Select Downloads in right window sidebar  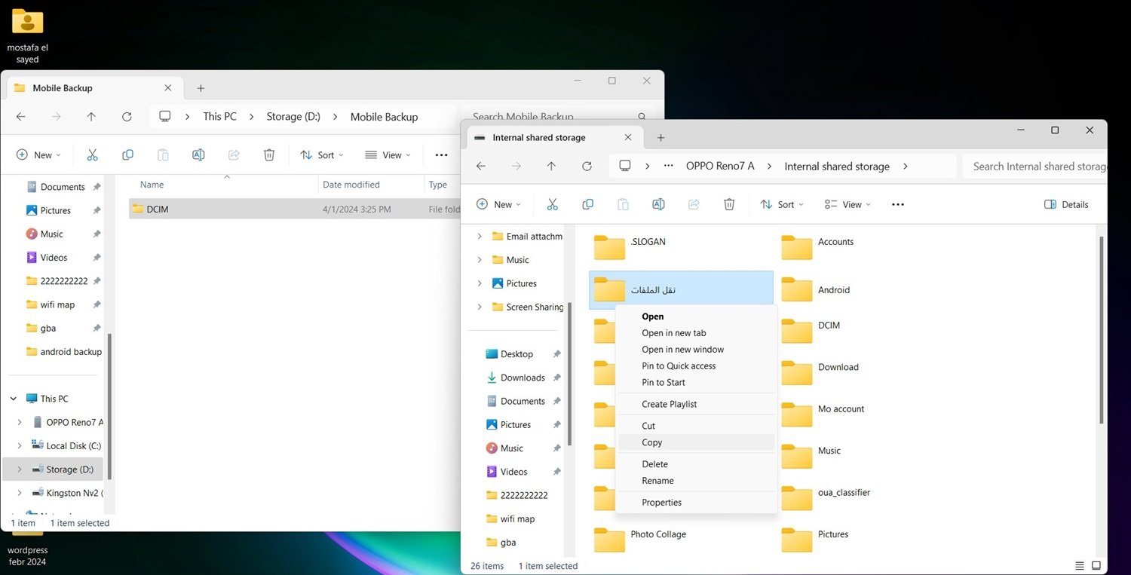pyautogui.click(x=523, y=378)
